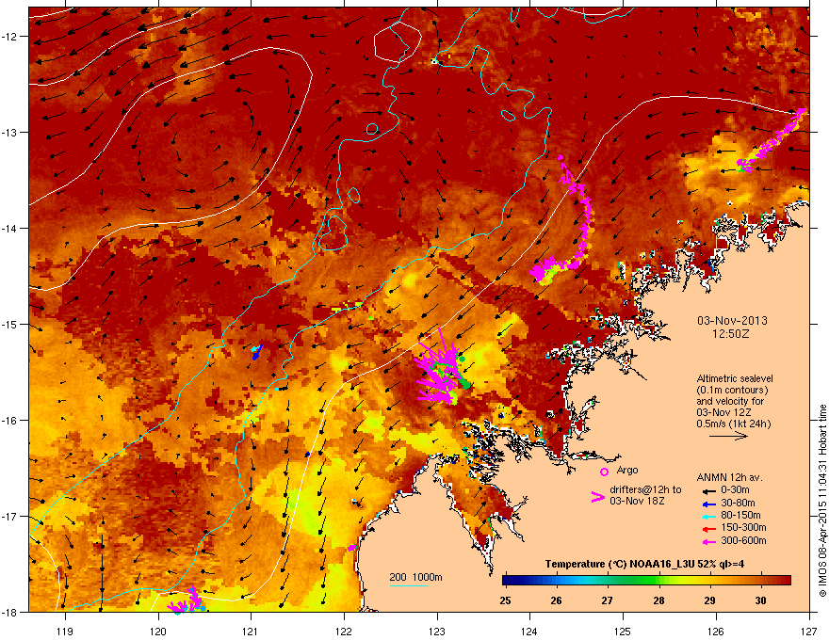
Task: Click the longitude axis label 119
Action: (x=64, y=631)
